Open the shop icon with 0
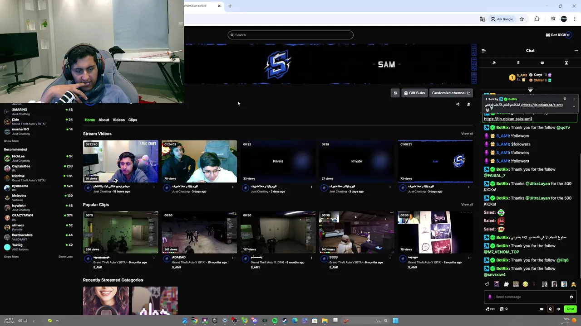Viewport: 581px width, 326px height. point(504,309)
